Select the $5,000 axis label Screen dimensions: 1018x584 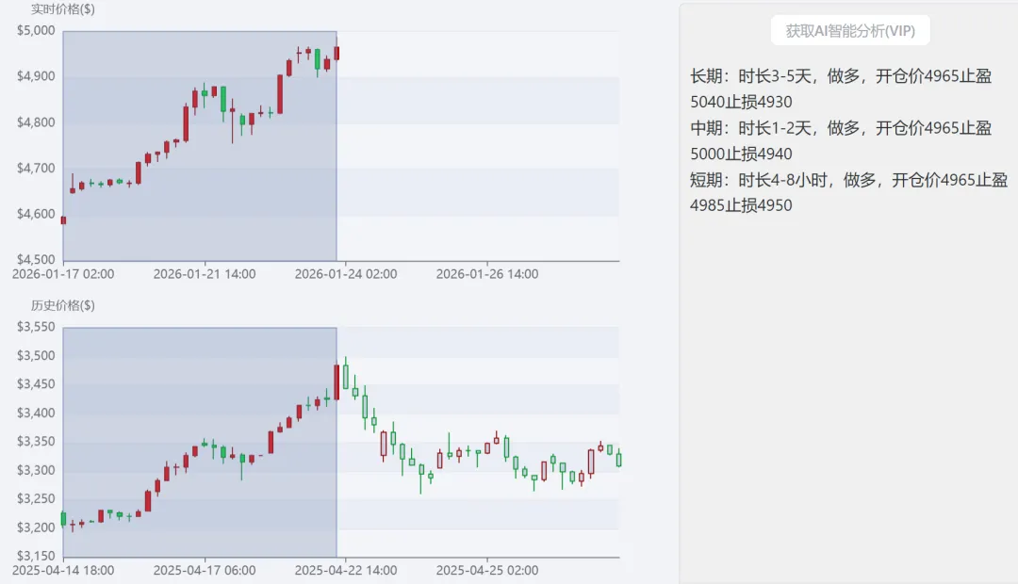[36, 30]
